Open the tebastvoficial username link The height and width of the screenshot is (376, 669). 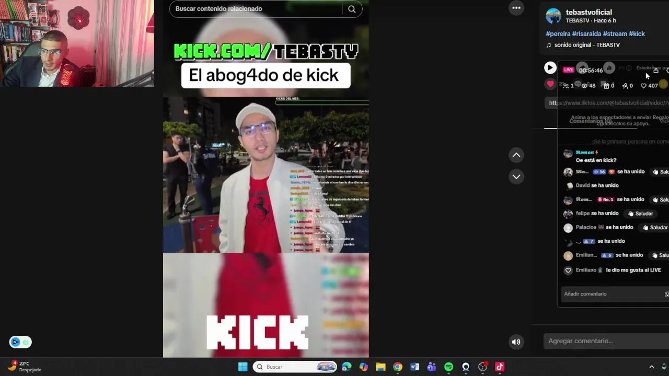coord(589,12)
